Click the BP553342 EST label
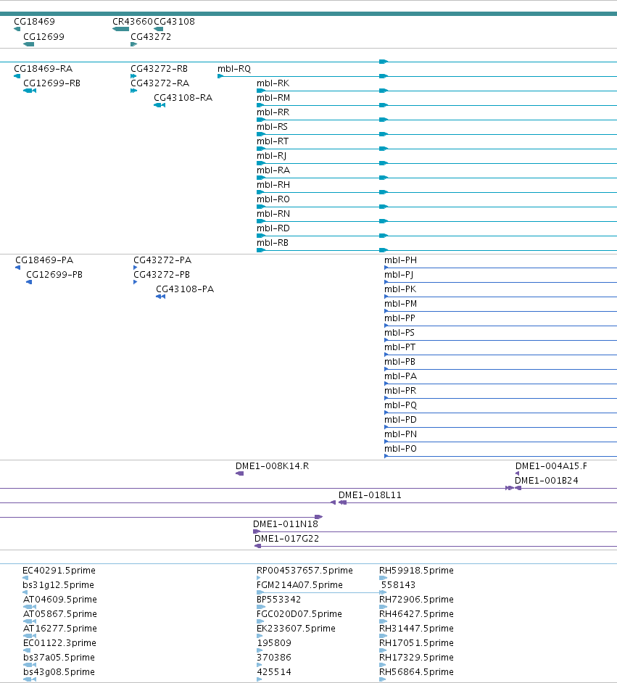Viewport: 617px width, 683px height. [278, 600]
